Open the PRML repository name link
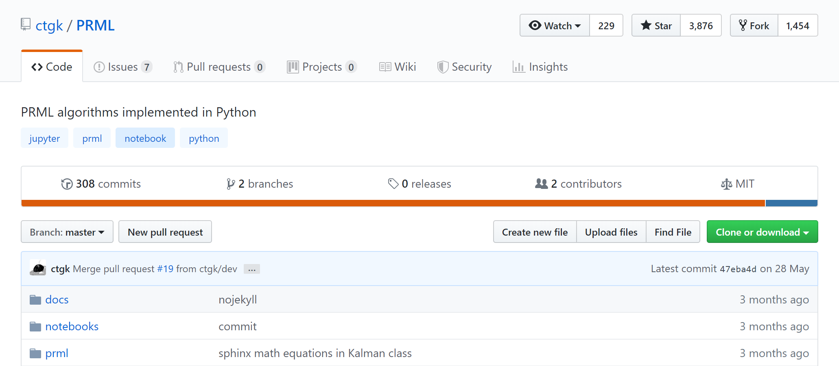Viewport: 839px width, 366px height. pyautogui.click(x=96, y=26)
